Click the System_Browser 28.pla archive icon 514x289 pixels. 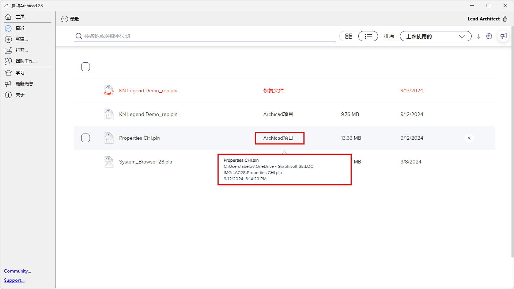pyautogui.click(x=109, y=162)
